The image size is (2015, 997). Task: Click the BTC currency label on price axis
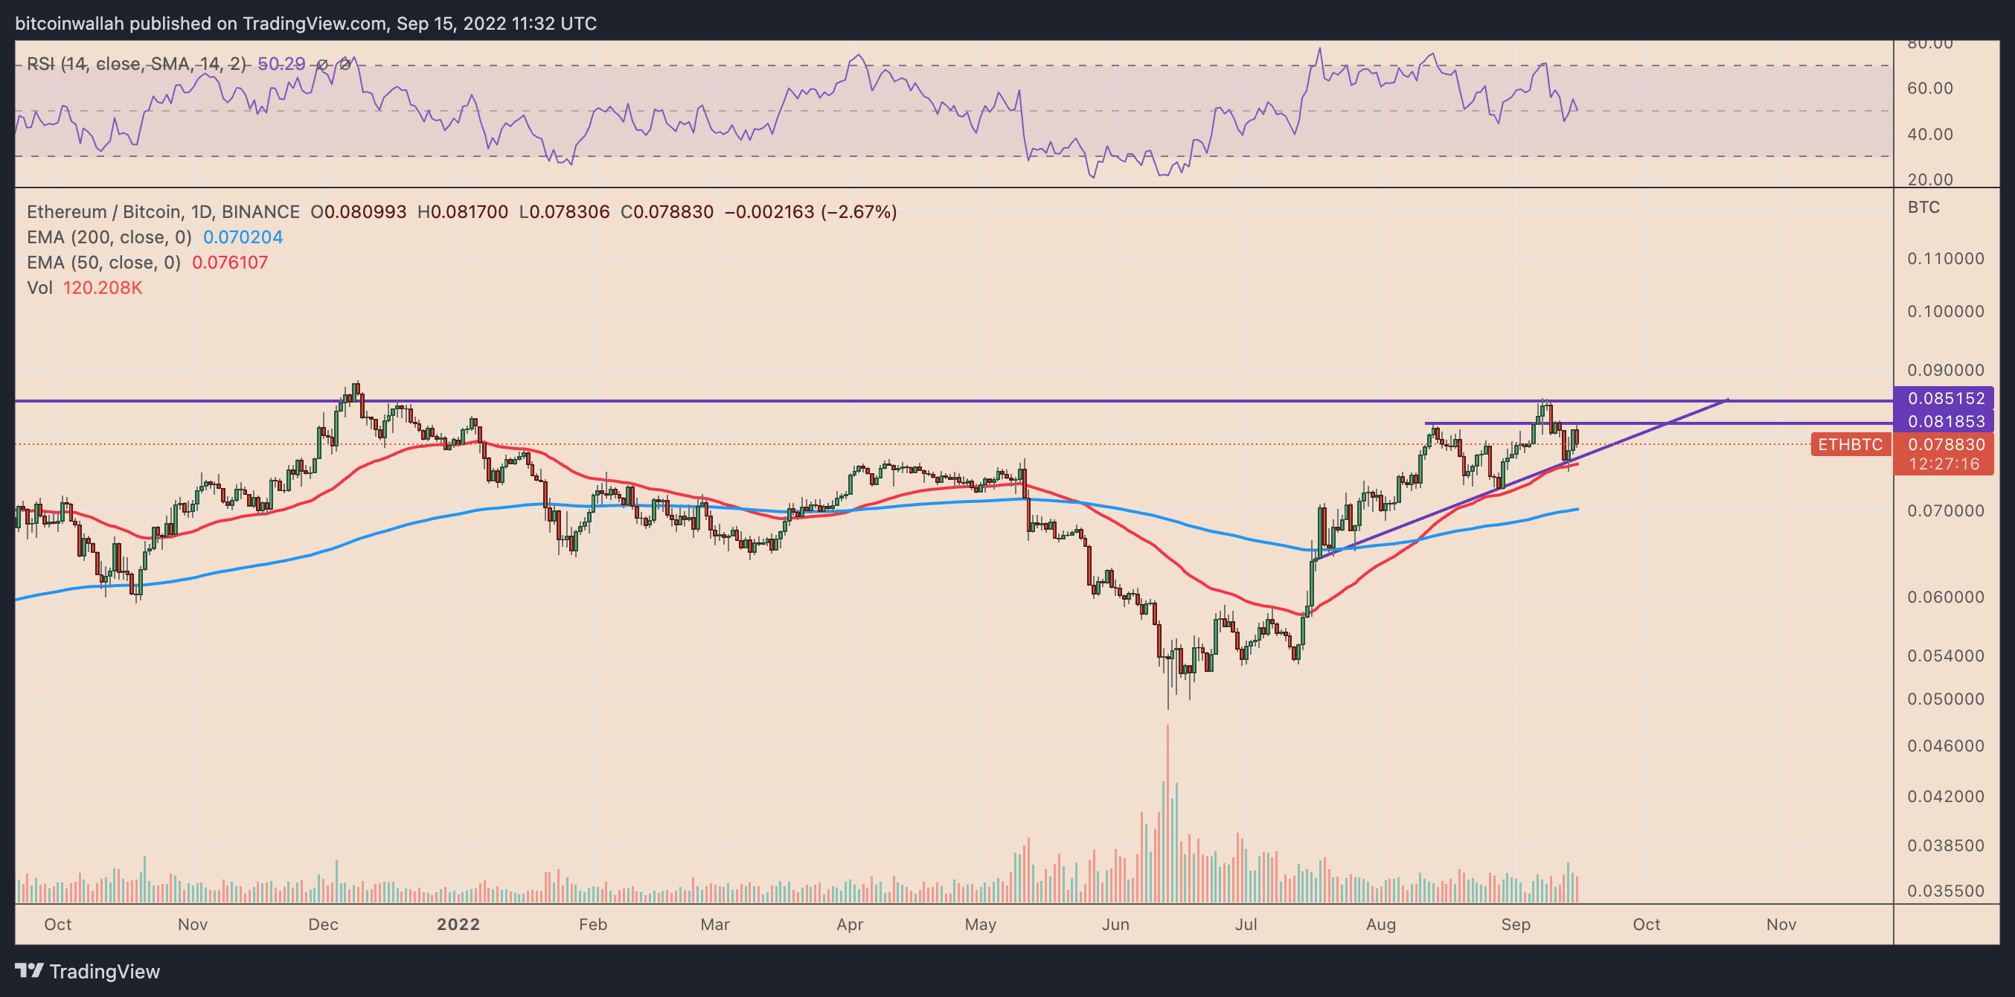1923,208
